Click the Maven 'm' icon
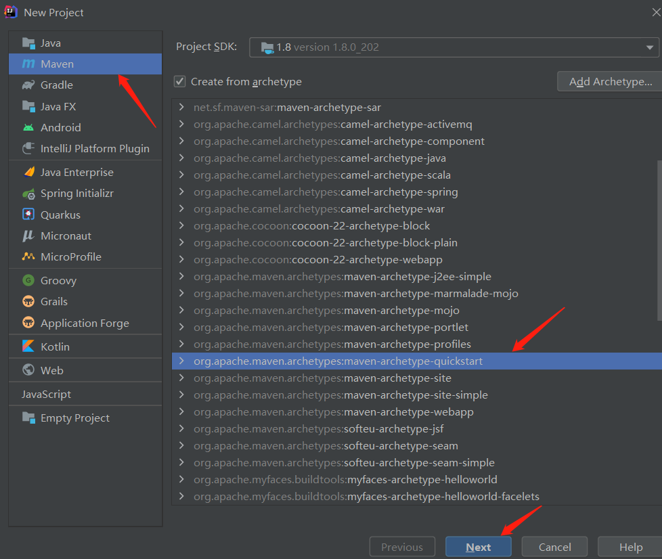 tap(28, 64)
